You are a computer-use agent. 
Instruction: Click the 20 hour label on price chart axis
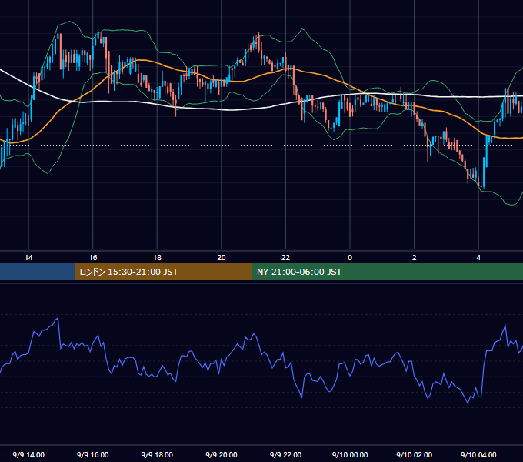pyautogui.click(x=222, y=258)
